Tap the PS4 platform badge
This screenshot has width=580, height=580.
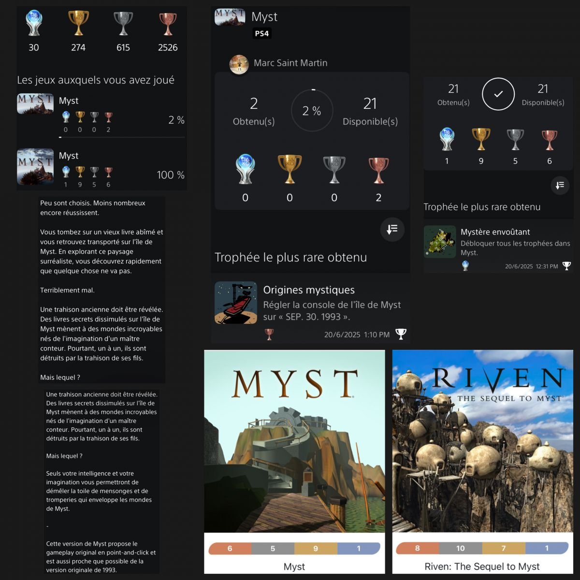(261, 33)
